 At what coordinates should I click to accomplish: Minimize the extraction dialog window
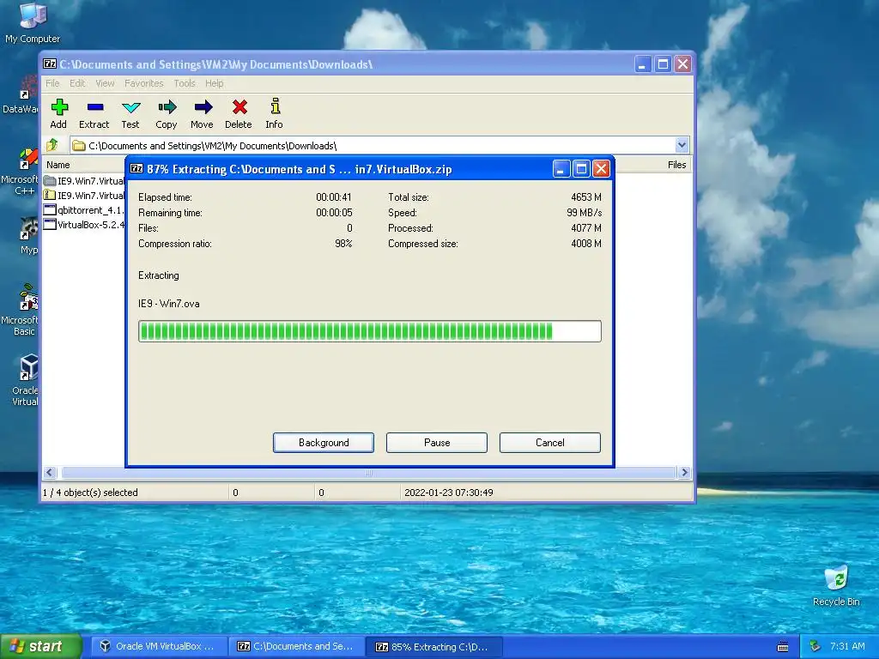[561, 169]
